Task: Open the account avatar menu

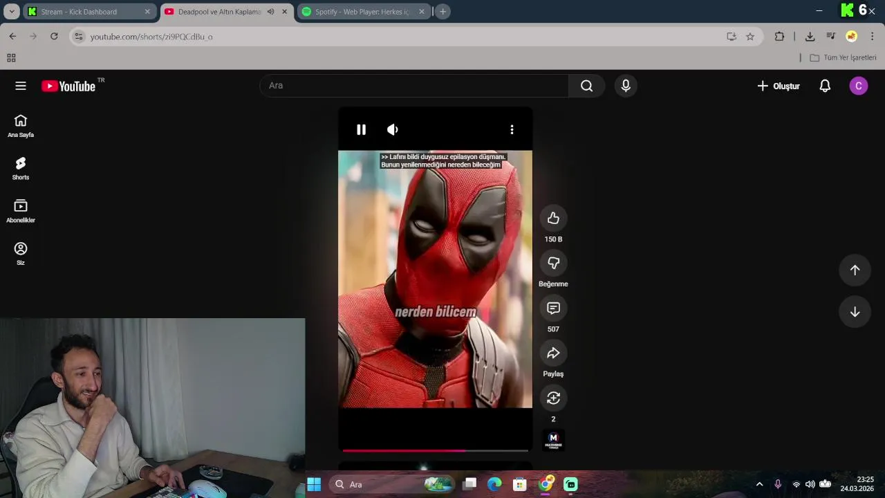Action: point(858,86)
